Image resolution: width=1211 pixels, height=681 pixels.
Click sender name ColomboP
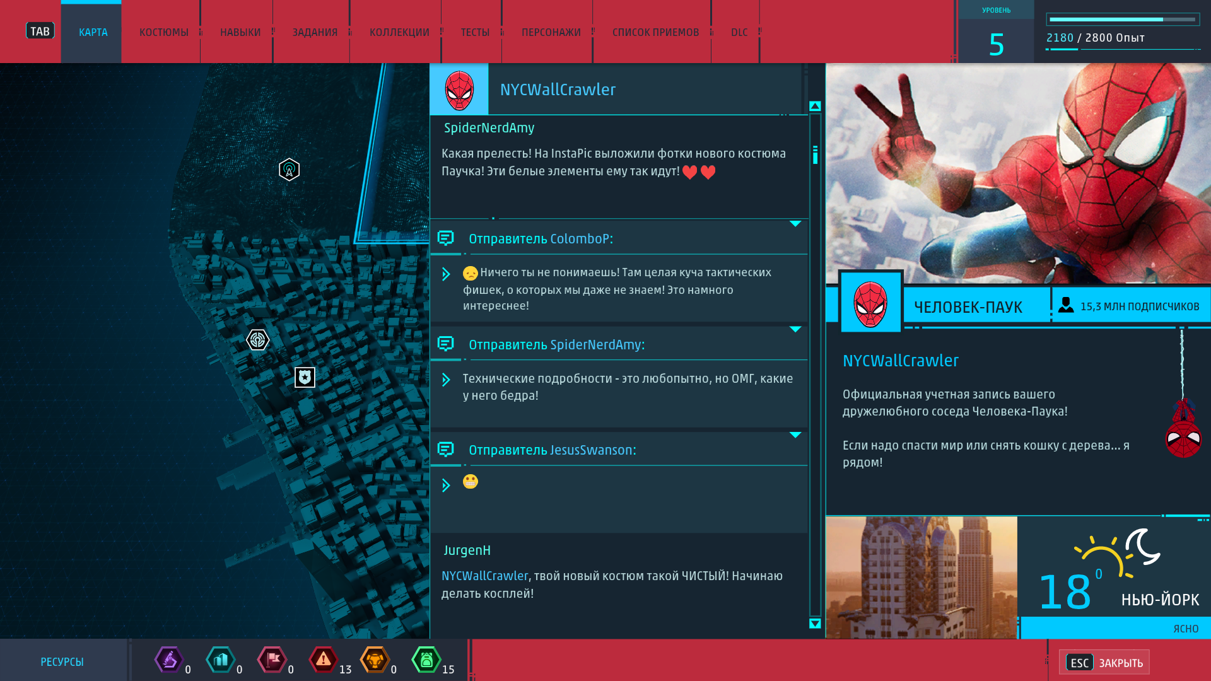581,239
